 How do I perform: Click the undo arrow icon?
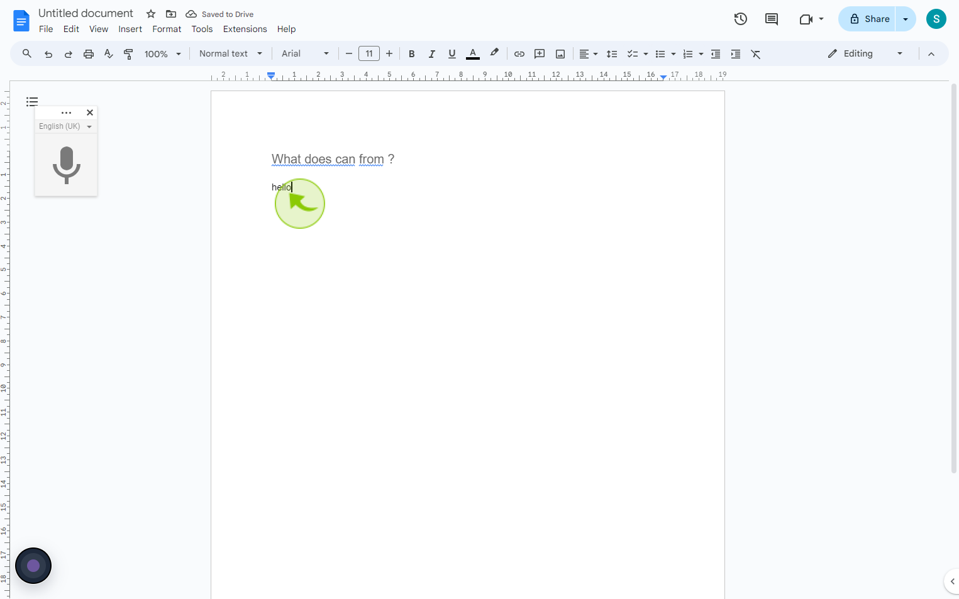(48, 54)
